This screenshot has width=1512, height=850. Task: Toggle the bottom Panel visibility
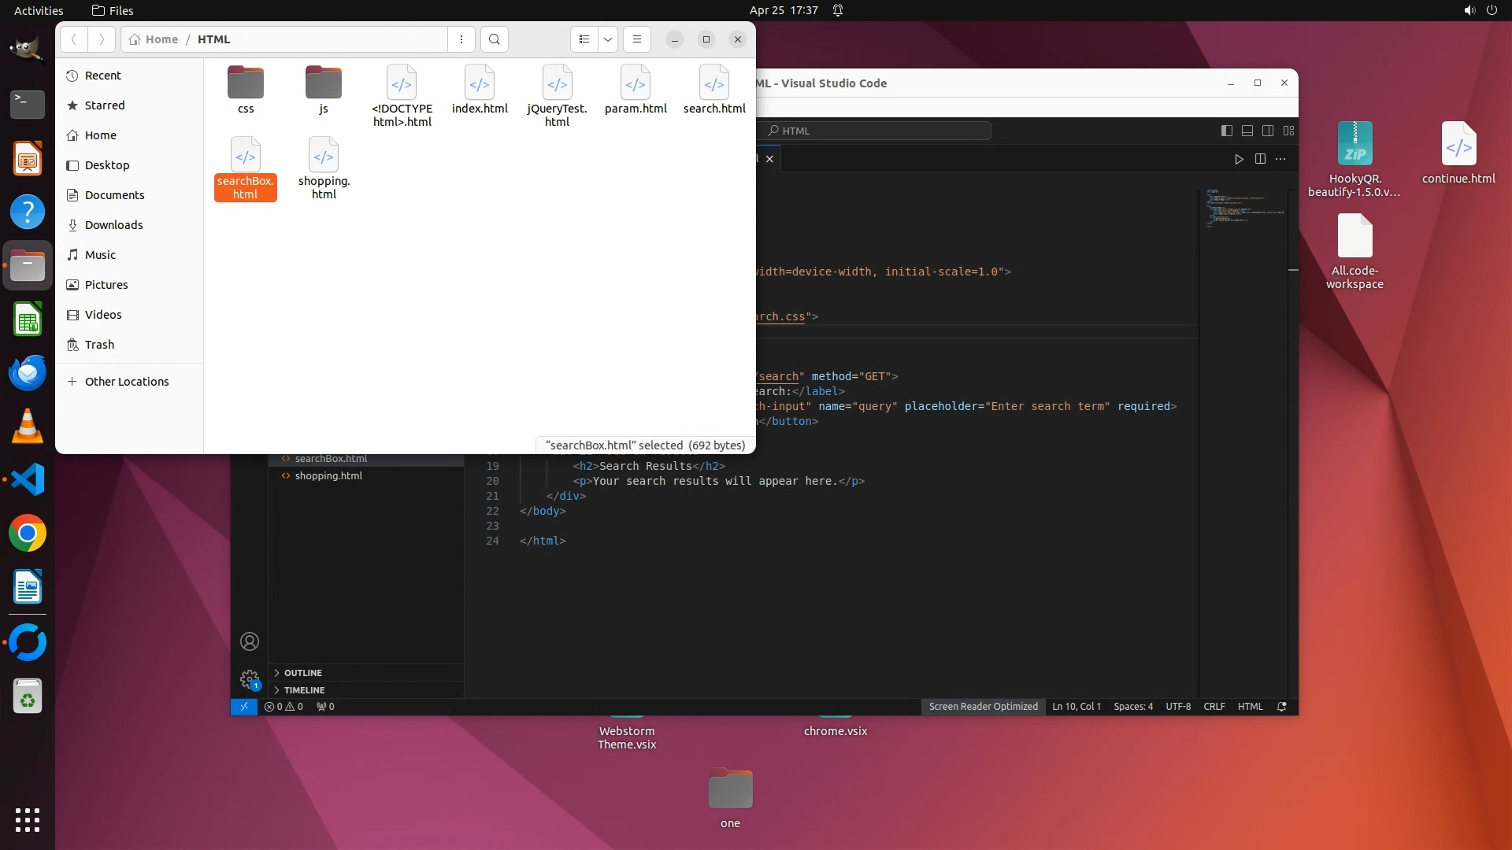click(x=1247, y=131)
